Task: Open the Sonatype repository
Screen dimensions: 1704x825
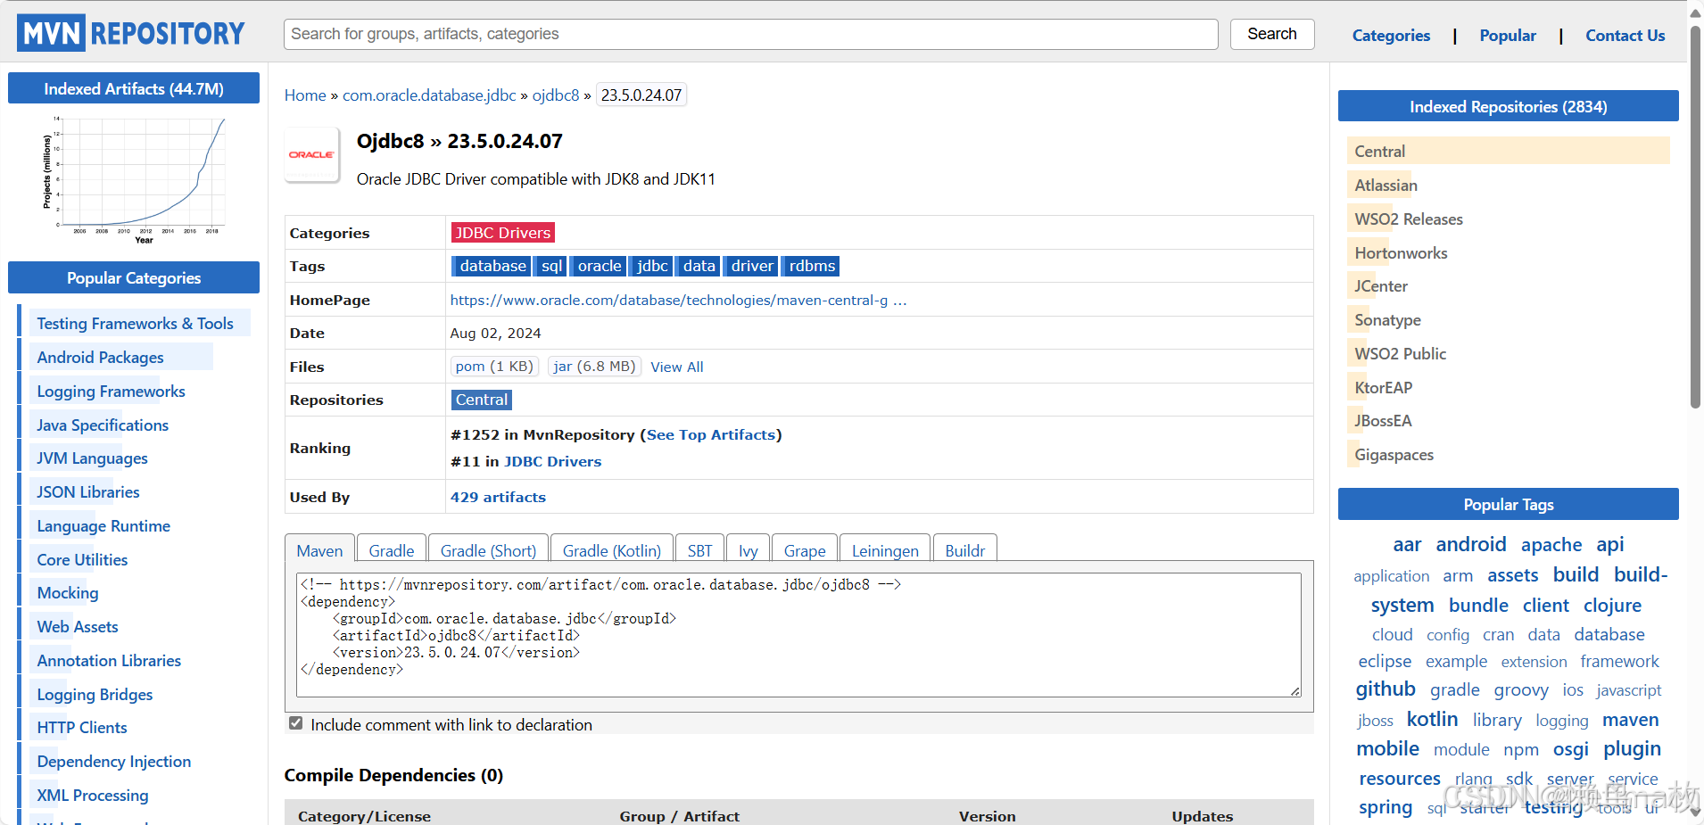Action: tap(1387, 320)
